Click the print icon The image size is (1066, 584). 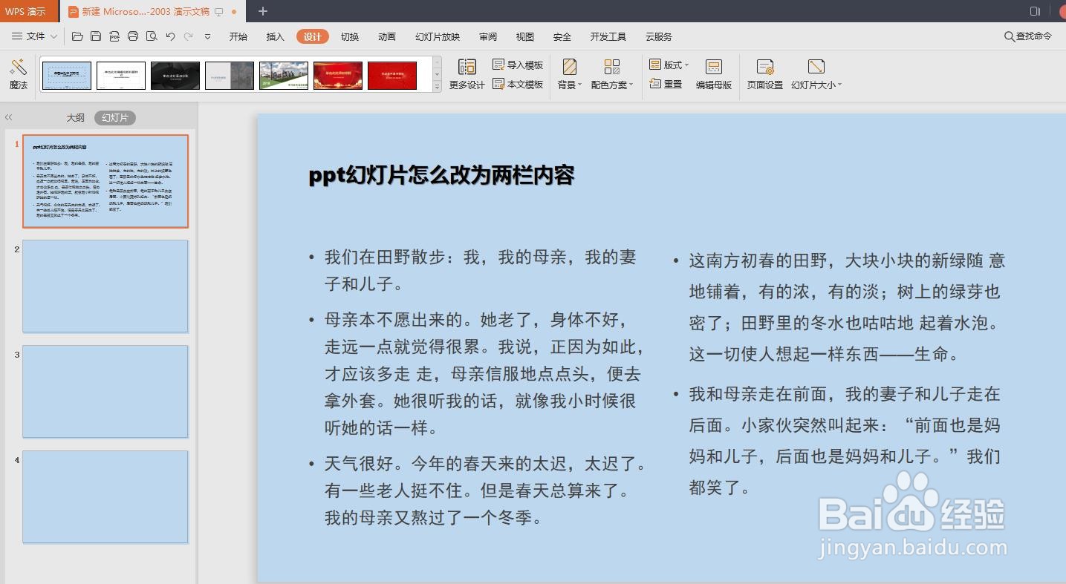pyautogui.click(x=133, y=36)
